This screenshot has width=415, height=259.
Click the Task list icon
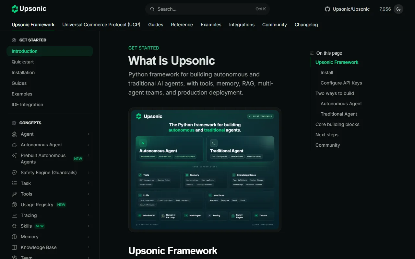pos(14,183)
